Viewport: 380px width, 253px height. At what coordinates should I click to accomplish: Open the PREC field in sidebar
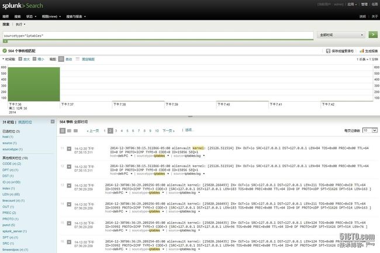(9, 213)
